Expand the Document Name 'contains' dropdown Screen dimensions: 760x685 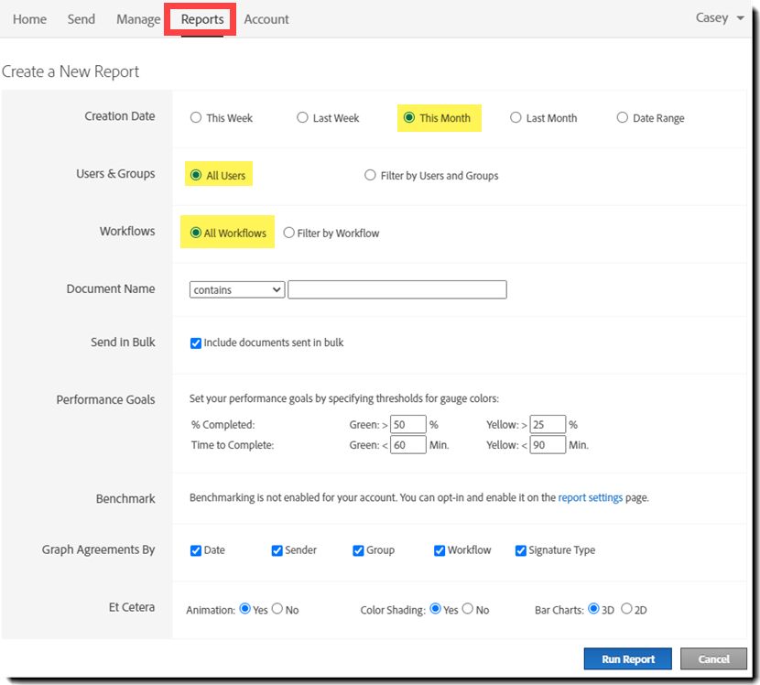[x=237, y=289]
